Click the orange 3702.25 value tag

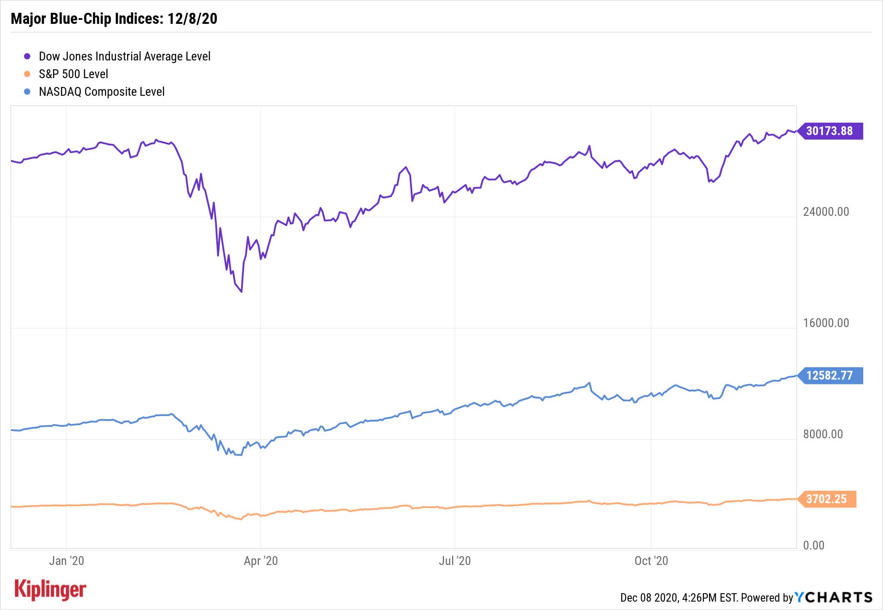tap(826, 499)
